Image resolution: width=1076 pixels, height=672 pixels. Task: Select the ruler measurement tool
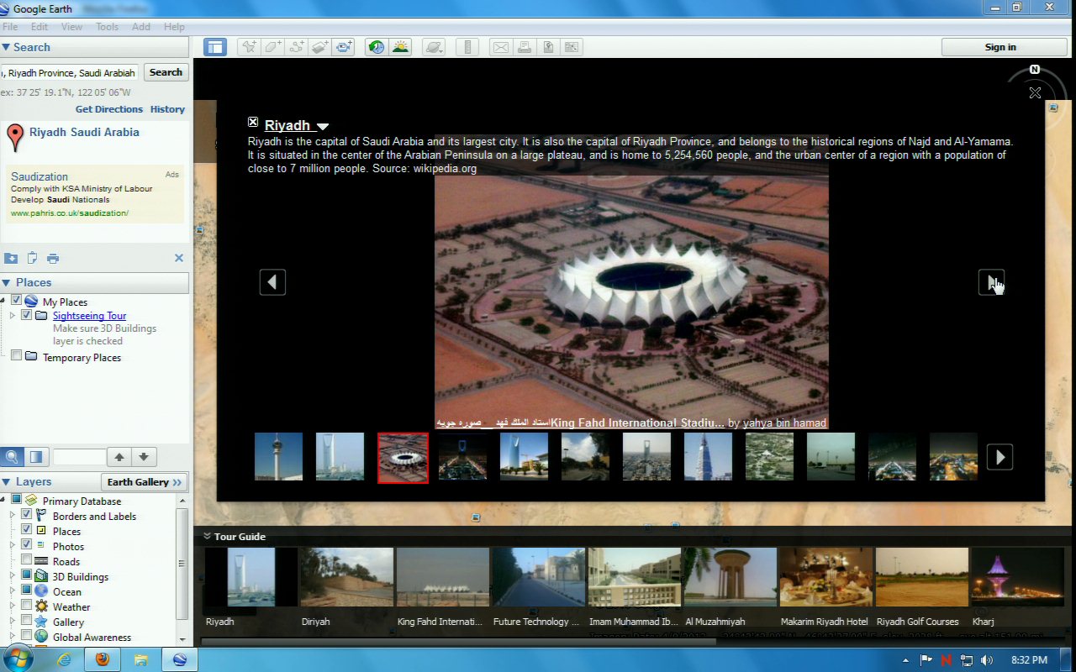pos(469,48)
